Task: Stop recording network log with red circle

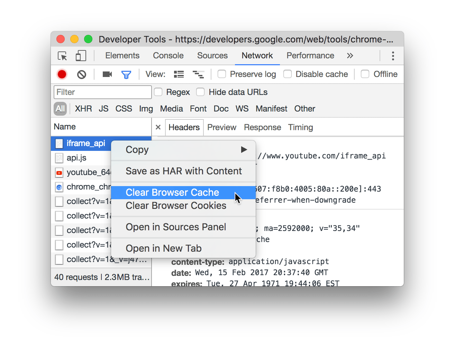Action: pos(62,74)
